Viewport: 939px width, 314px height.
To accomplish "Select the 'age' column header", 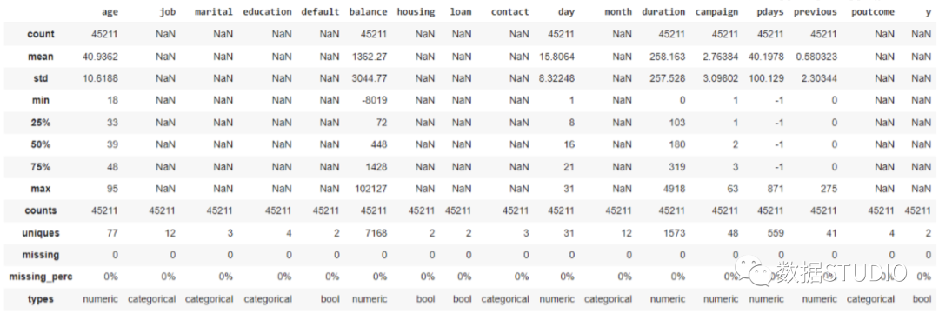I will 110,12.
